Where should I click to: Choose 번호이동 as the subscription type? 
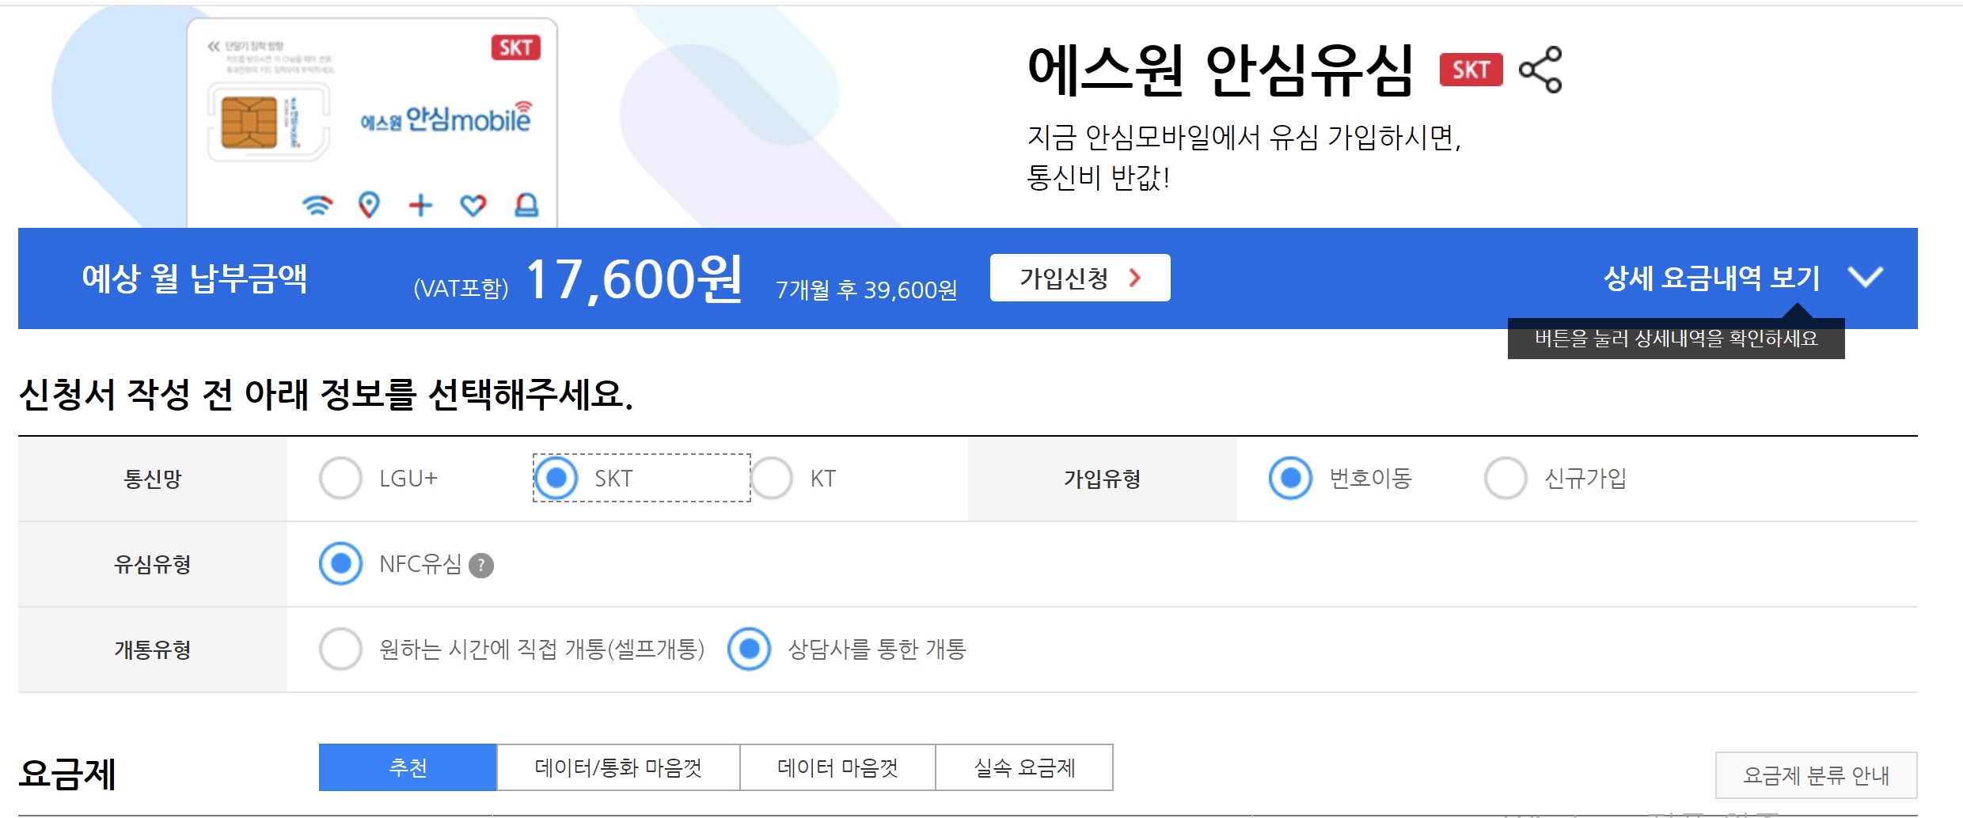(1290, 479)
